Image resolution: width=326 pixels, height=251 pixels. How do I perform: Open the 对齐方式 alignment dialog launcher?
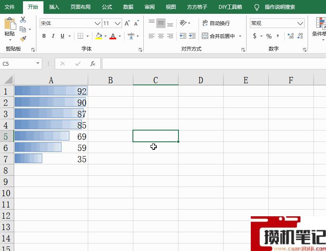point(243,50)
